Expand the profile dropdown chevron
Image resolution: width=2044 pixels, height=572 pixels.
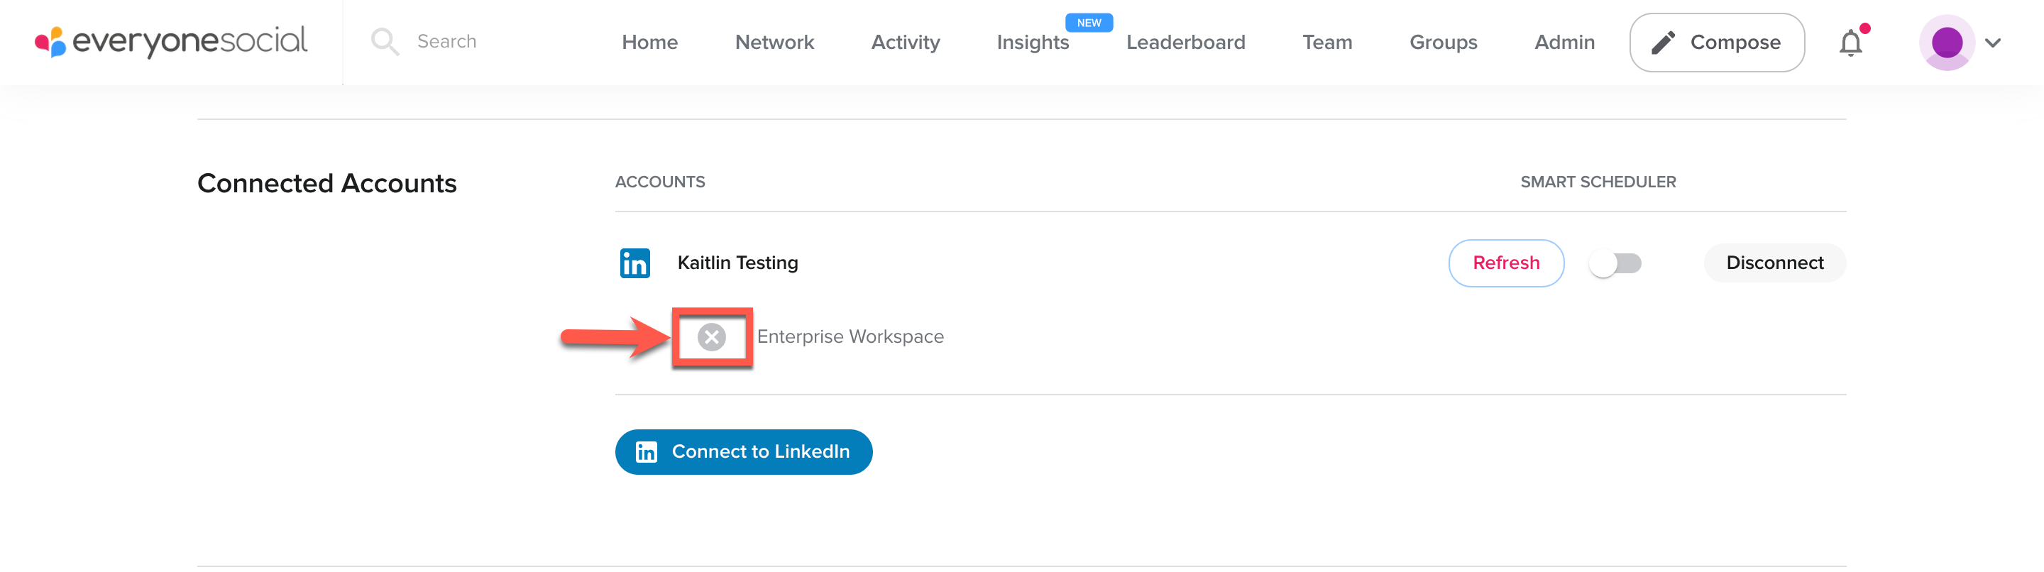click(1992, 43)
